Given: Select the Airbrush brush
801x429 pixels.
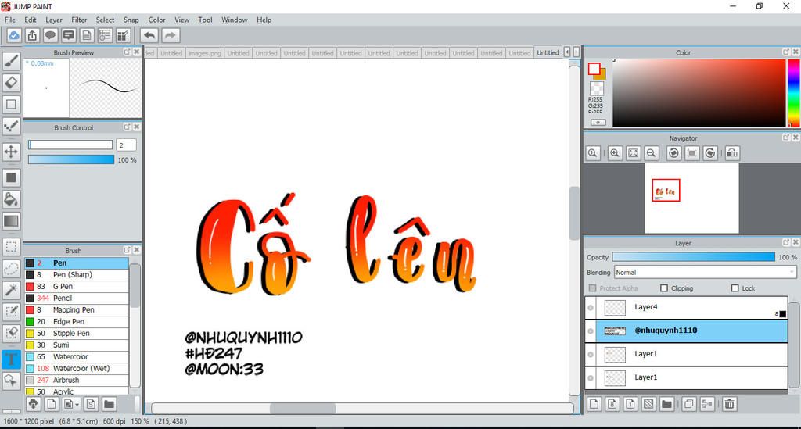Looking at the screenshot, I should point(77,380).
